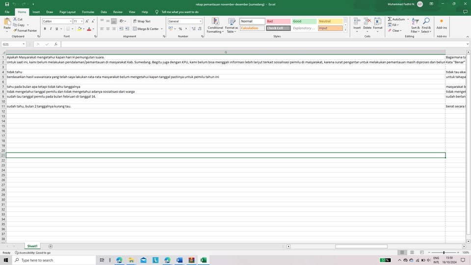Screen dimensions: 471x265
Task: Open the Font name combo box
Action: pyautogui.click(x=57, y=21)
